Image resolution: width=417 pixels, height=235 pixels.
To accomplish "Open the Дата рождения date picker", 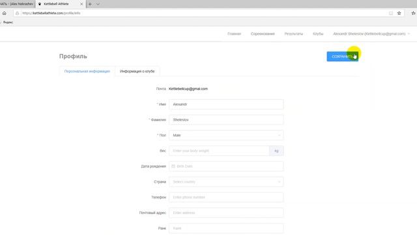I will (226, 166).
